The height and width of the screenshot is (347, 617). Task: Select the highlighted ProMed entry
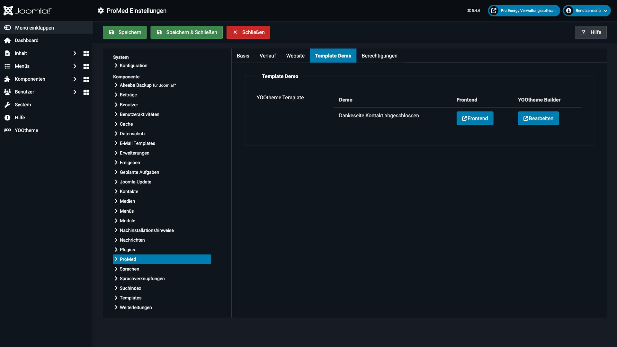[x=162, y=259]
